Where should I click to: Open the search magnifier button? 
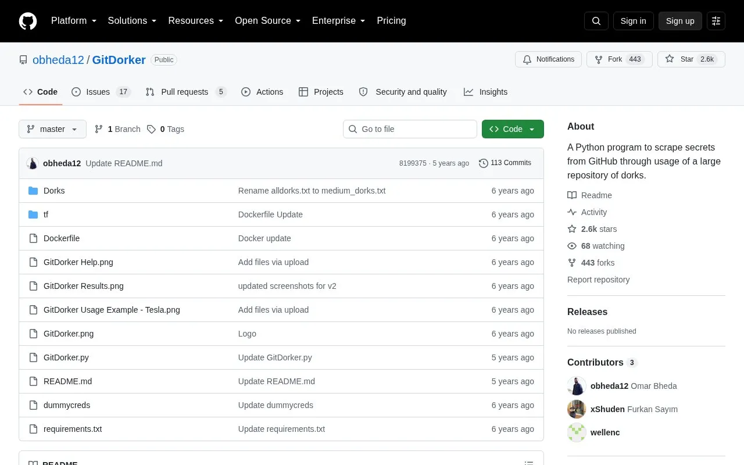tap(596, 21)
